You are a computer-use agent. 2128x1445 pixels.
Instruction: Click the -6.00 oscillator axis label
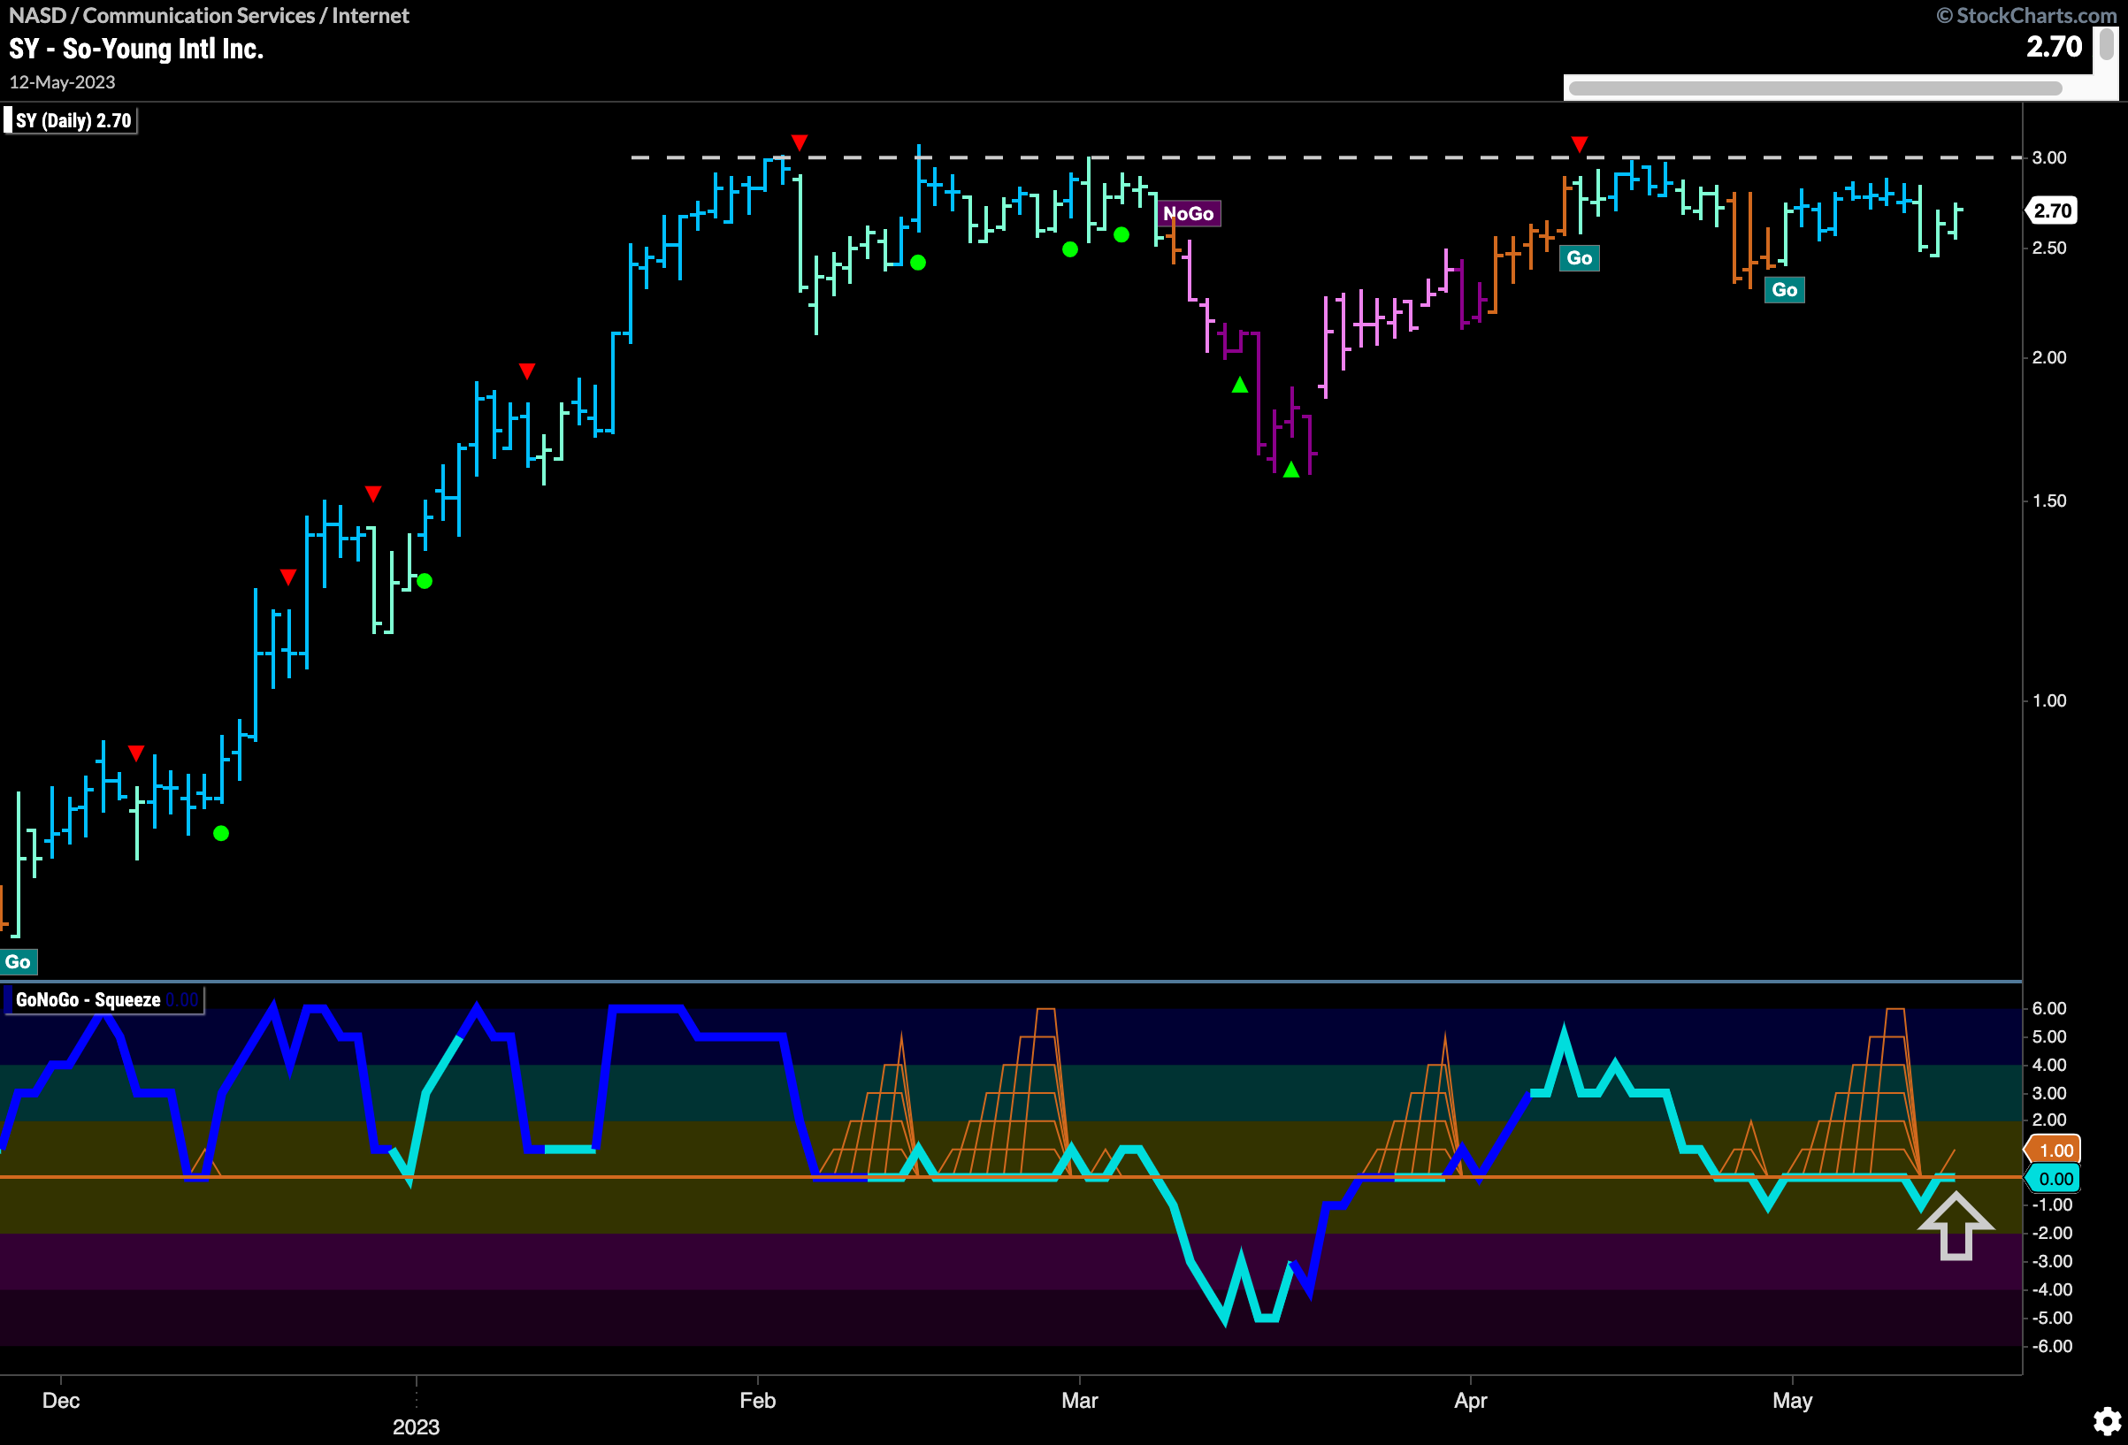(2051, 1346)
